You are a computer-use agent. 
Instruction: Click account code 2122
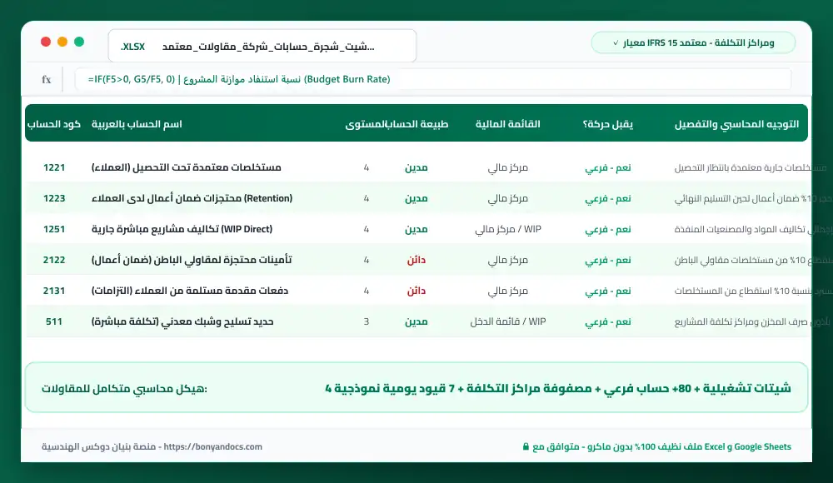click(54, 260)
